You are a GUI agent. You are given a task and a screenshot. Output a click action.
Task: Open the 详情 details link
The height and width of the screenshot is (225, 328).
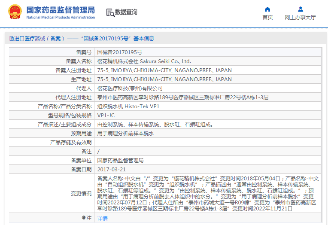(x=102, y=219)
